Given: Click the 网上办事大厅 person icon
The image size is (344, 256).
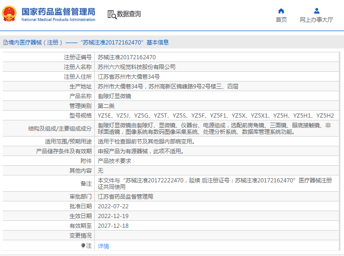Looking at the screenshot, I should click(x=316, y=11).
